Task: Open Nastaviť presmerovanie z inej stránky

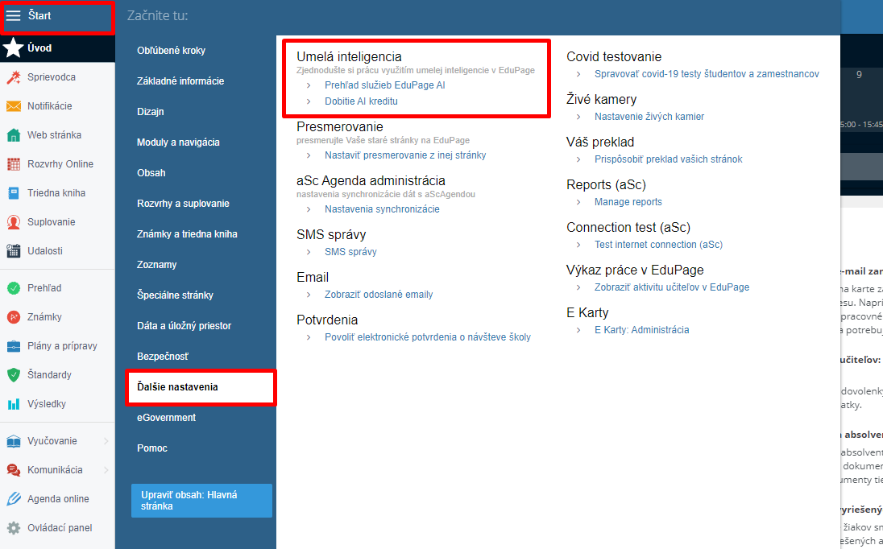Action: (405, 155)
